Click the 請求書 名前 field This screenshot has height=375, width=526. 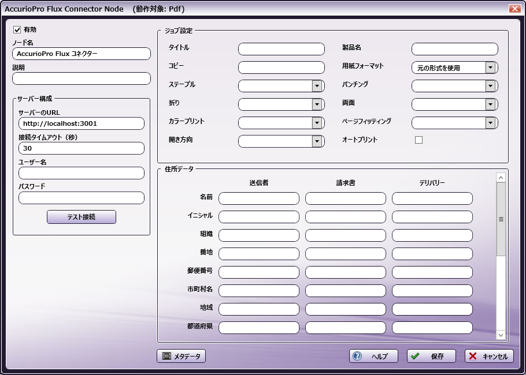pyautogui.click(x=346, y=198)
